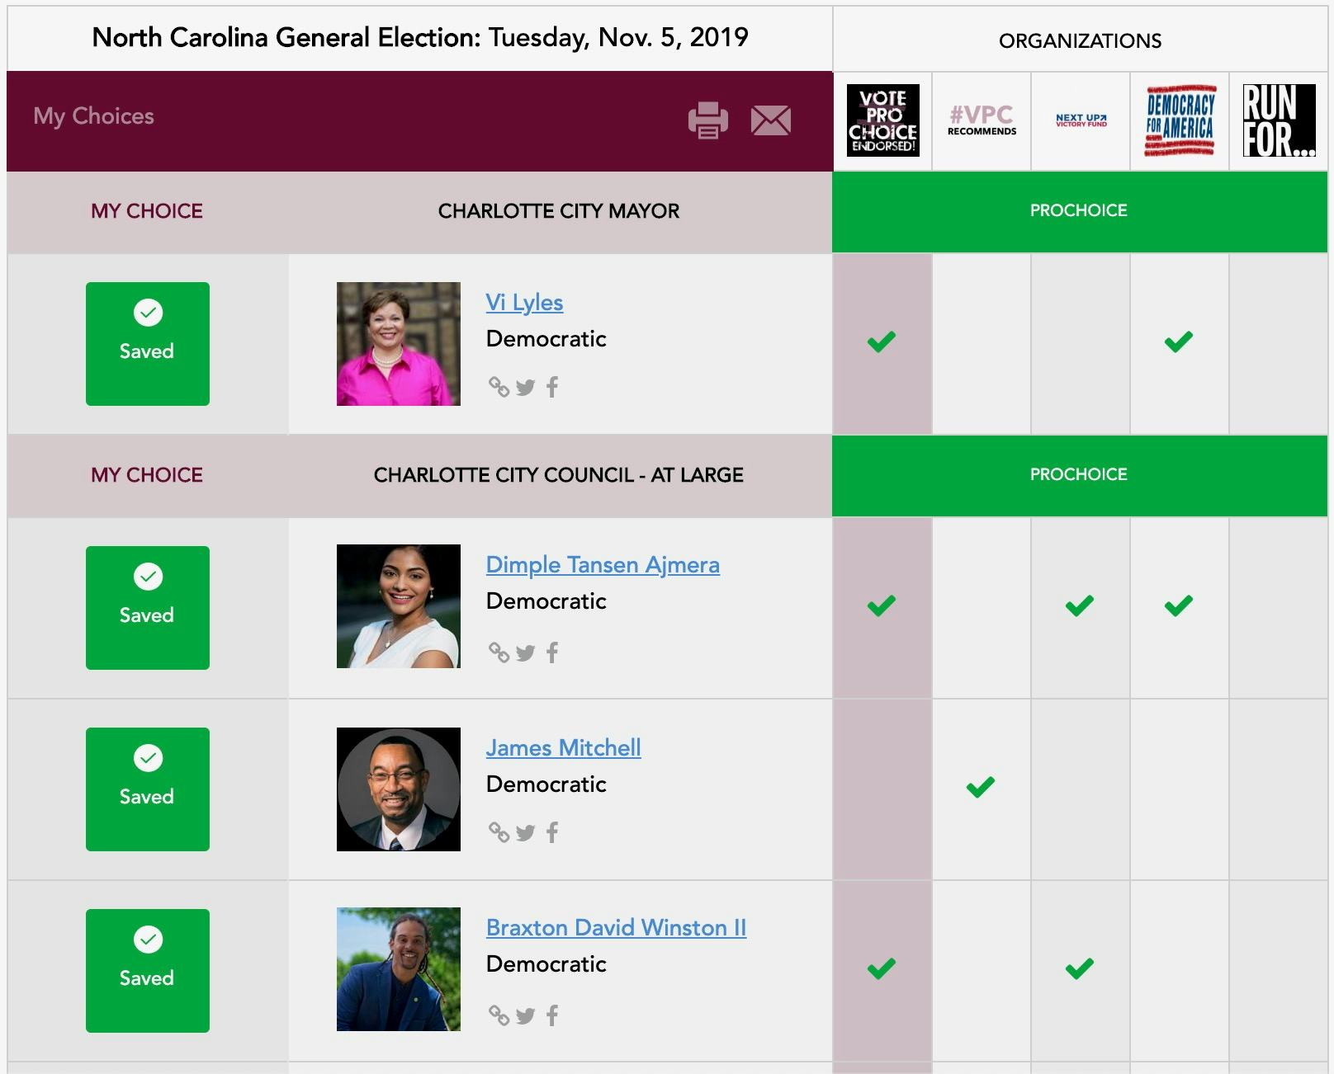The height and width of the screenshot is (1074, 1334).
Task: Expand the PROCHOICE banner under Charlotte City Mayor
Action: tap(1078, 210)
